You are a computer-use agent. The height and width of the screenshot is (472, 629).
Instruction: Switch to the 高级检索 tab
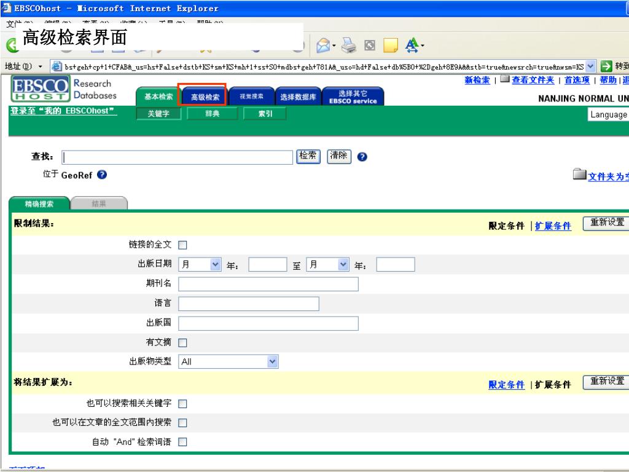point(205,96)
